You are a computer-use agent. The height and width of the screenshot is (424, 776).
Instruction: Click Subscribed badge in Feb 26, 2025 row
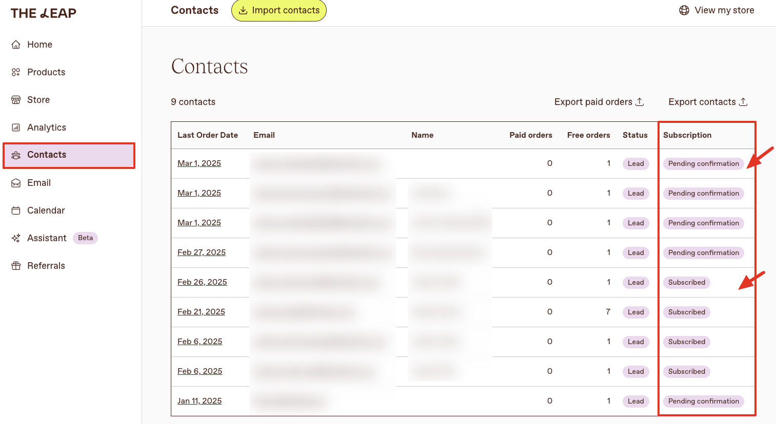tap(687, 282)
